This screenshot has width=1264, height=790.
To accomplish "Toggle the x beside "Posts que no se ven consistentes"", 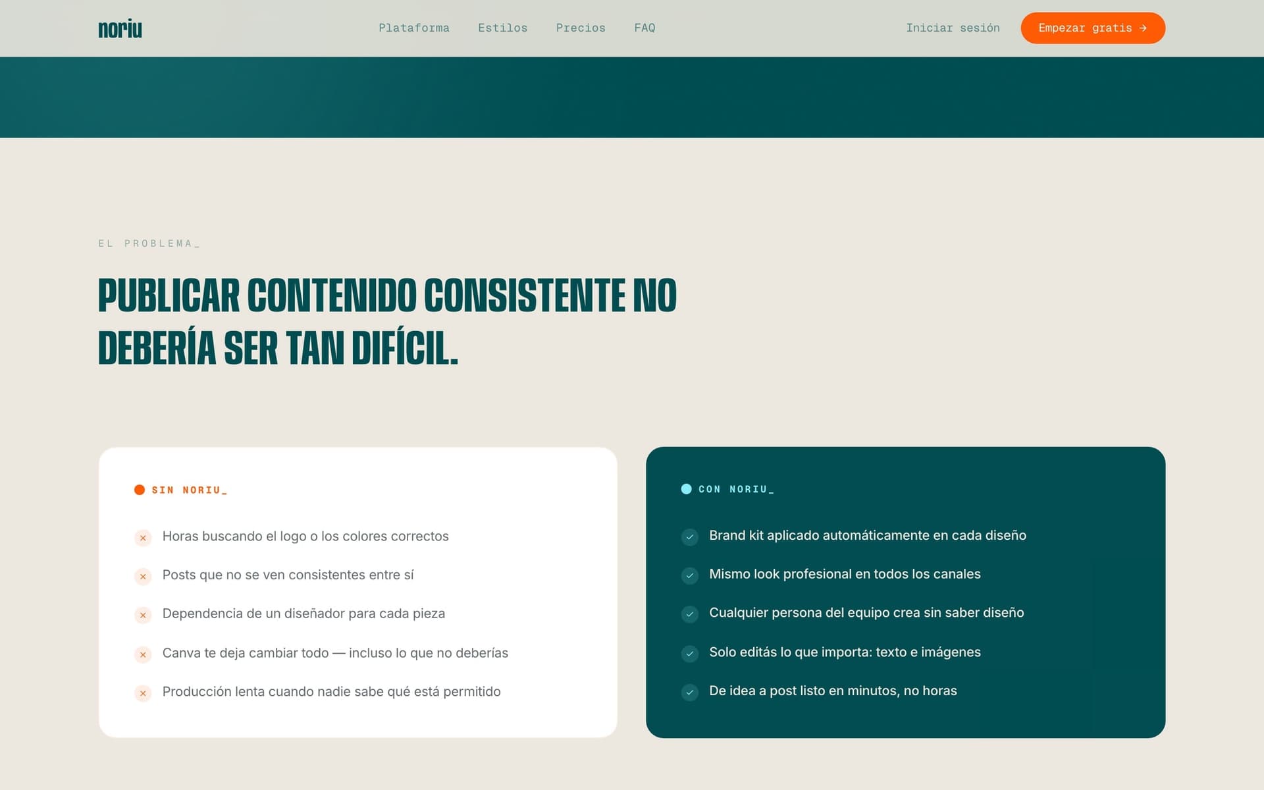I will 143,577.
